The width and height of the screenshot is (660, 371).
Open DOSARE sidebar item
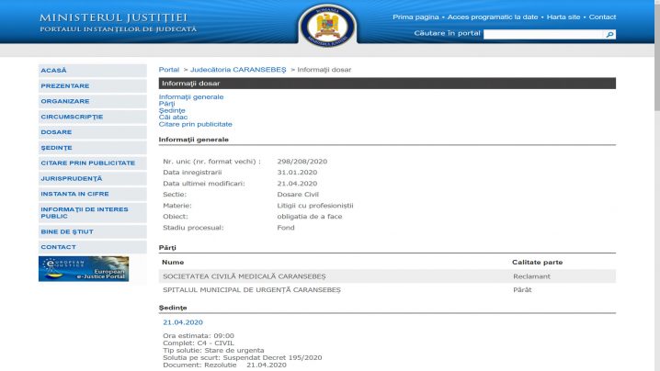(93, 132)
